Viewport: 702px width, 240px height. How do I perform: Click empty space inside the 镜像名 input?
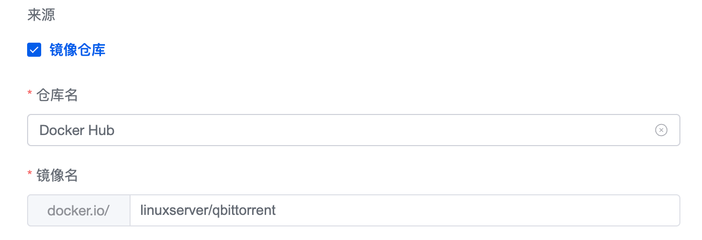pos(477,210)
